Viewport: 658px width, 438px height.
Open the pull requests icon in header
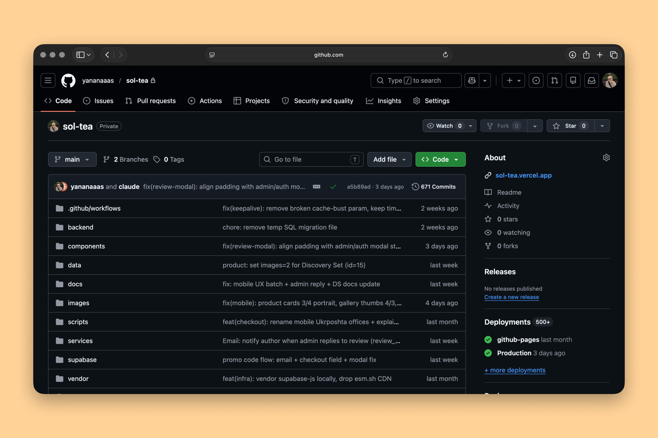pyautogui.click(x=554, y=80)
